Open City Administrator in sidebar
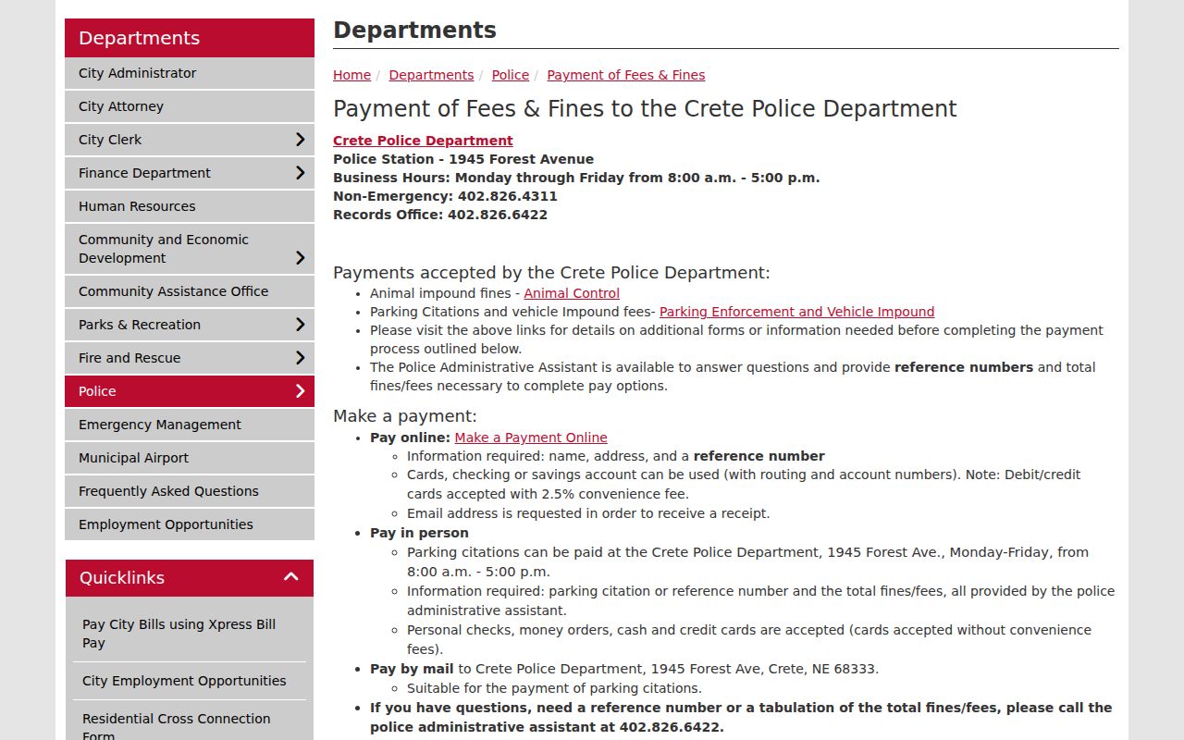 click(190, 73)
